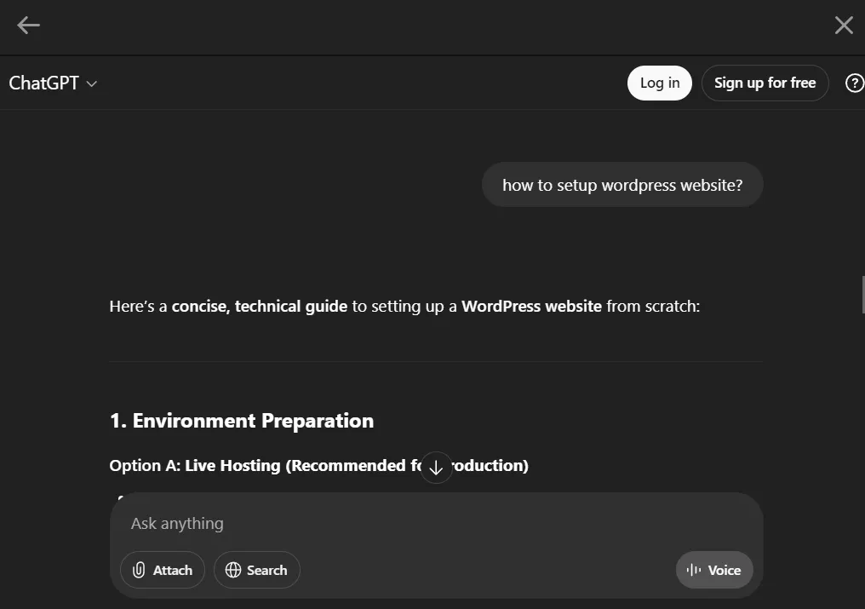This screenshot has height=609, width=865.
Task: Click the 'from scratch:' text in the reply
Action: [x=653, y=306]
